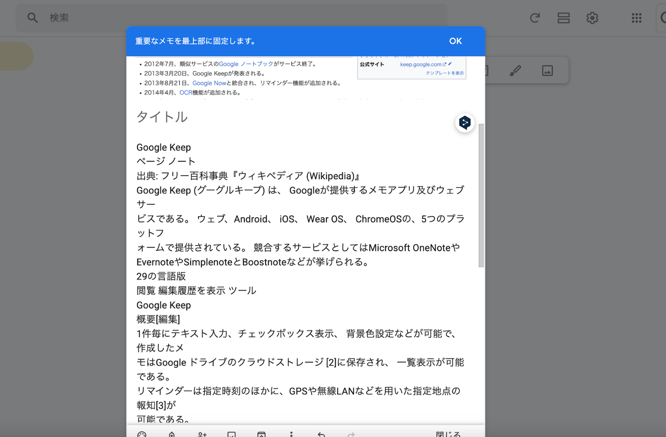Click the line starting モはGoogle ドライブ
Image resolution: width=666 pixels, height=437 pixels.
pyautogui.click(x=300, y=362)
